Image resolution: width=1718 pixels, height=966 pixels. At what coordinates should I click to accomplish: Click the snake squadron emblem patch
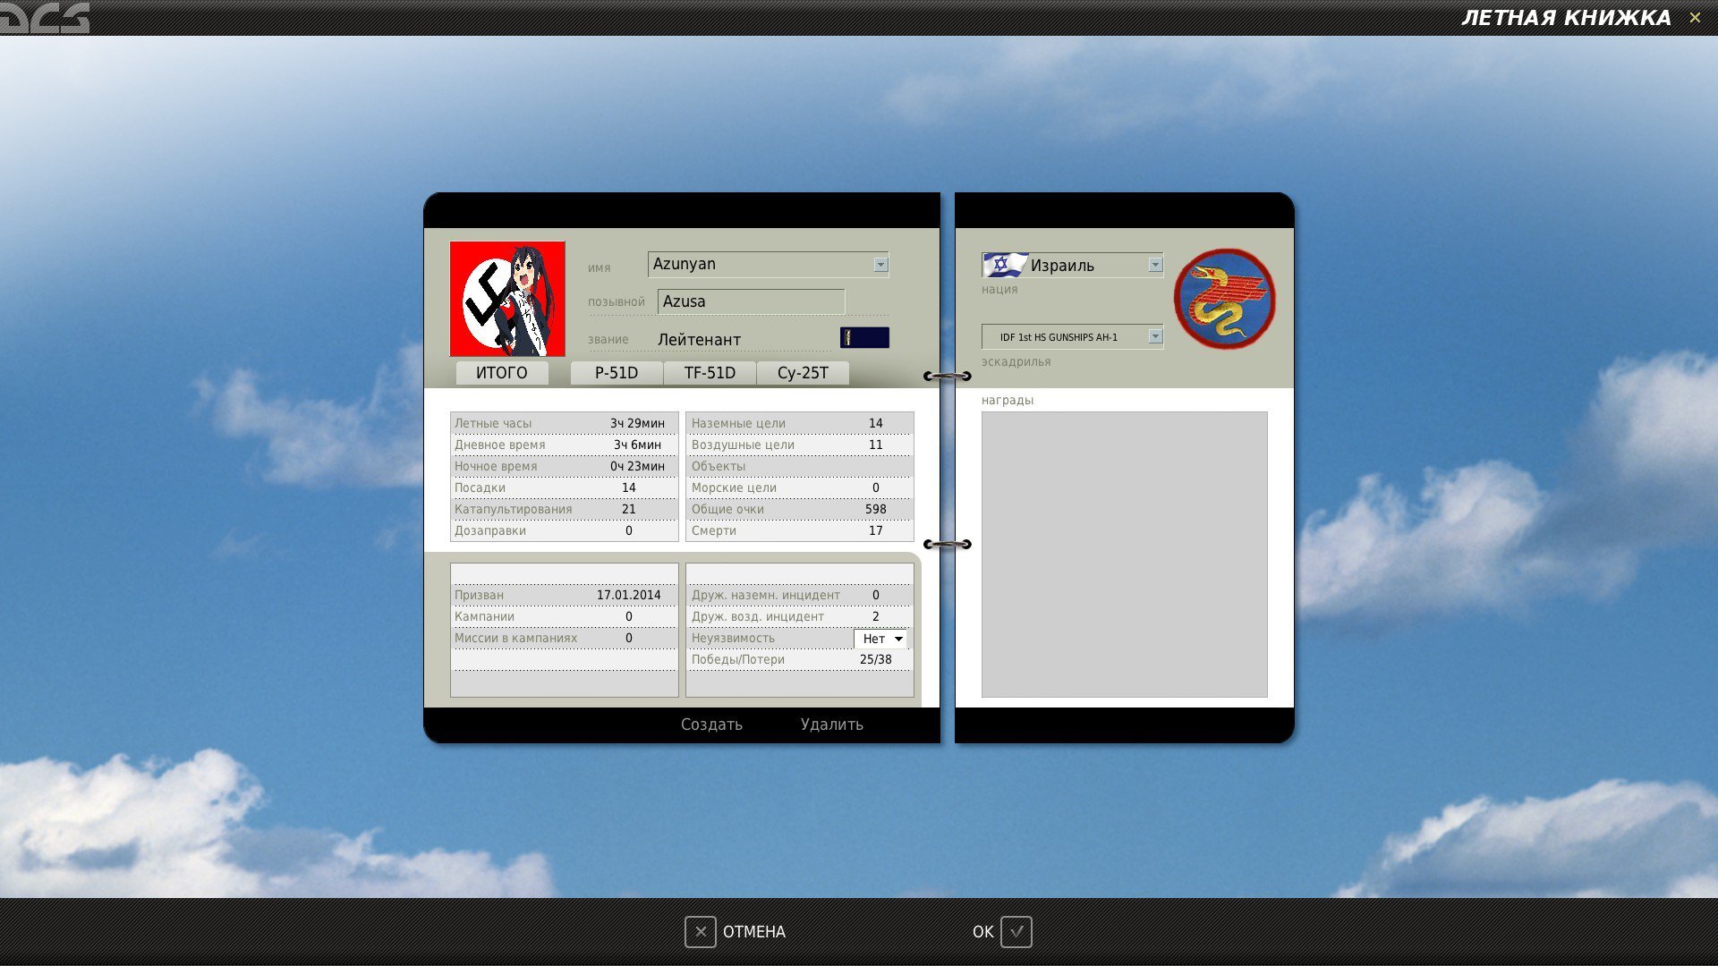(x=1224, y=299)
